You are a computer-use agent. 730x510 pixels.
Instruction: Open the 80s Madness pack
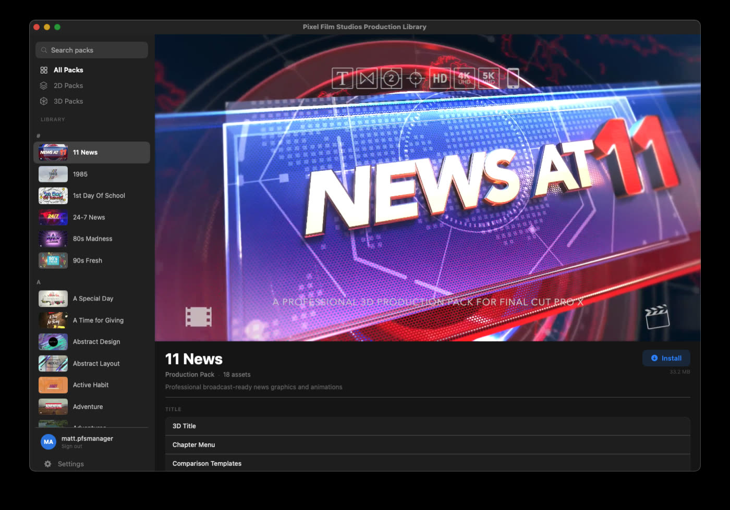click(92, 239)
